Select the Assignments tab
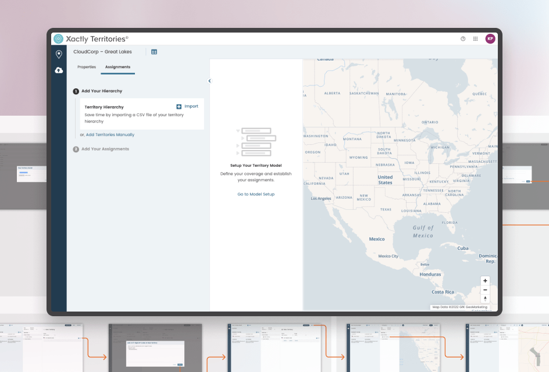Screen dimensions: 549x372 click(117, 67)
